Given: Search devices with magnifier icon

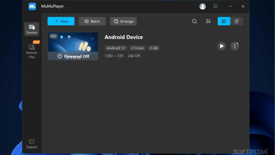Looking at the screenshot, I should (x=194, y=21).
